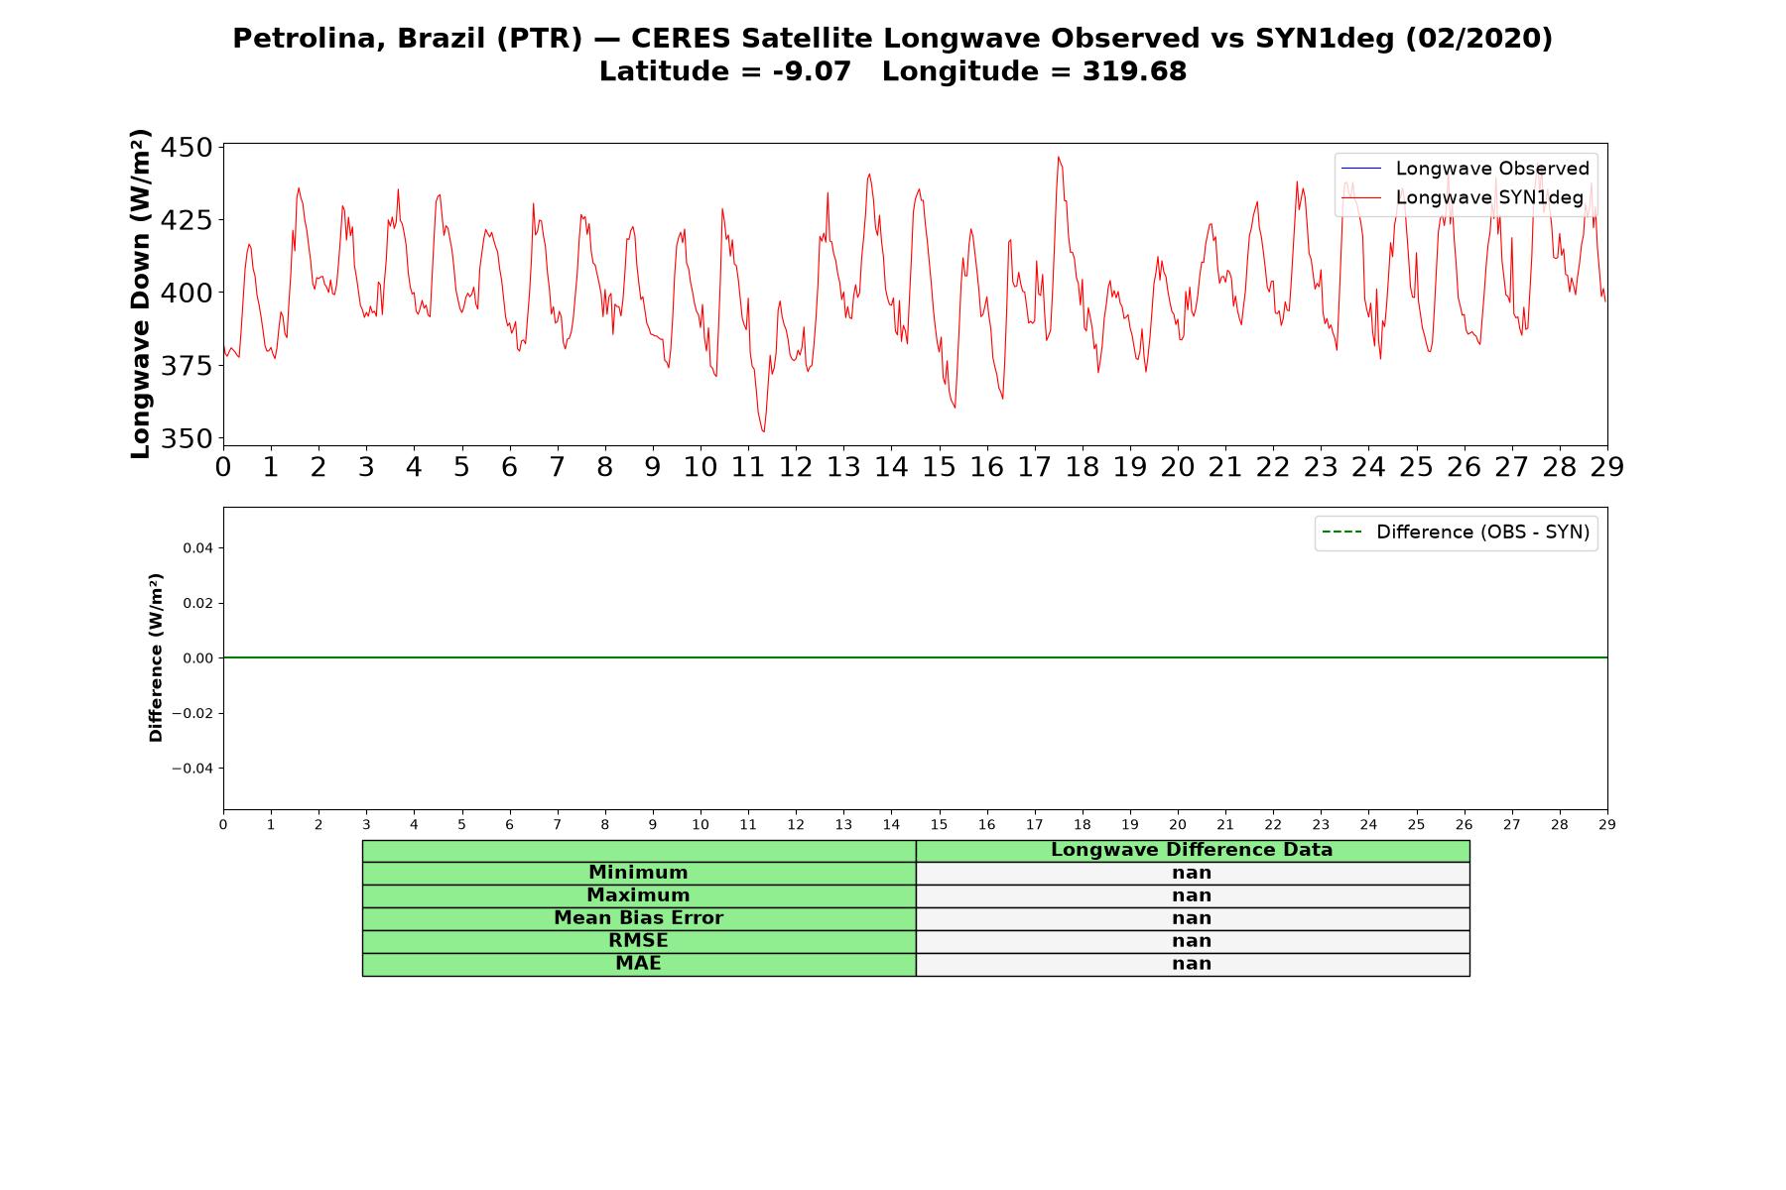Click the red SYN1deg legend line sample

1360,198
